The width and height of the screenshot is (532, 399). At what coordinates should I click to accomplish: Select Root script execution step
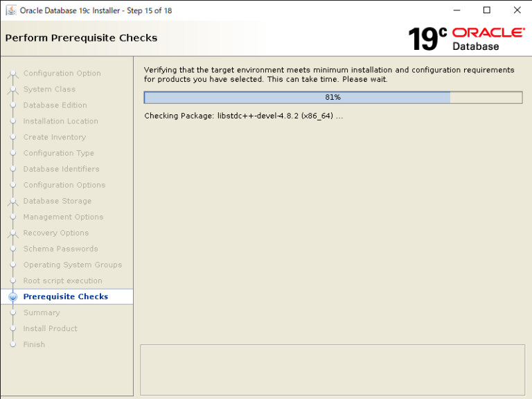pyautogui.click(x=62, y=281)
